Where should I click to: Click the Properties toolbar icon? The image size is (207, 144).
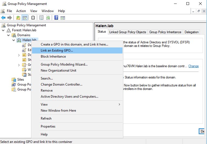coord(41,18)
